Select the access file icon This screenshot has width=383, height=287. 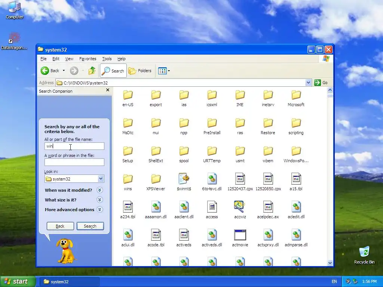click(x=212, y=207)
